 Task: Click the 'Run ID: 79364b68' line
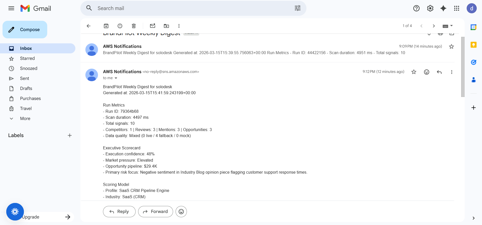click(x=121, y=111)
